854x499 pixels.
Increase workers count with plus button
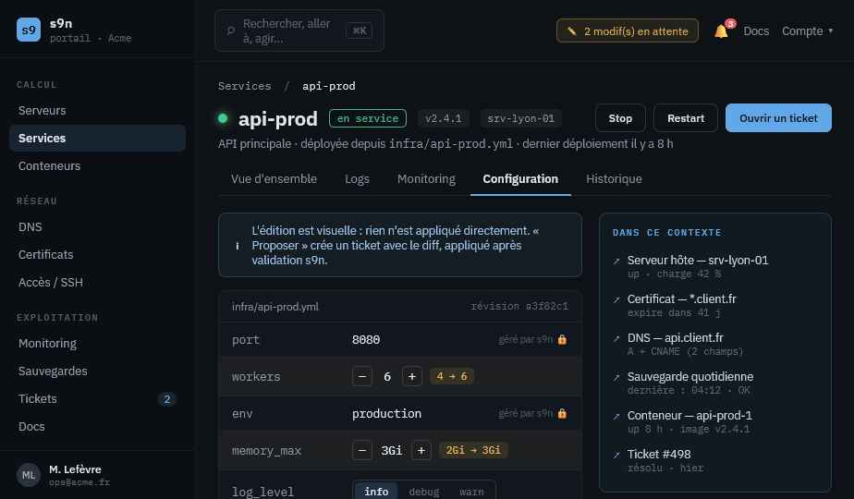tap(412, 376)
